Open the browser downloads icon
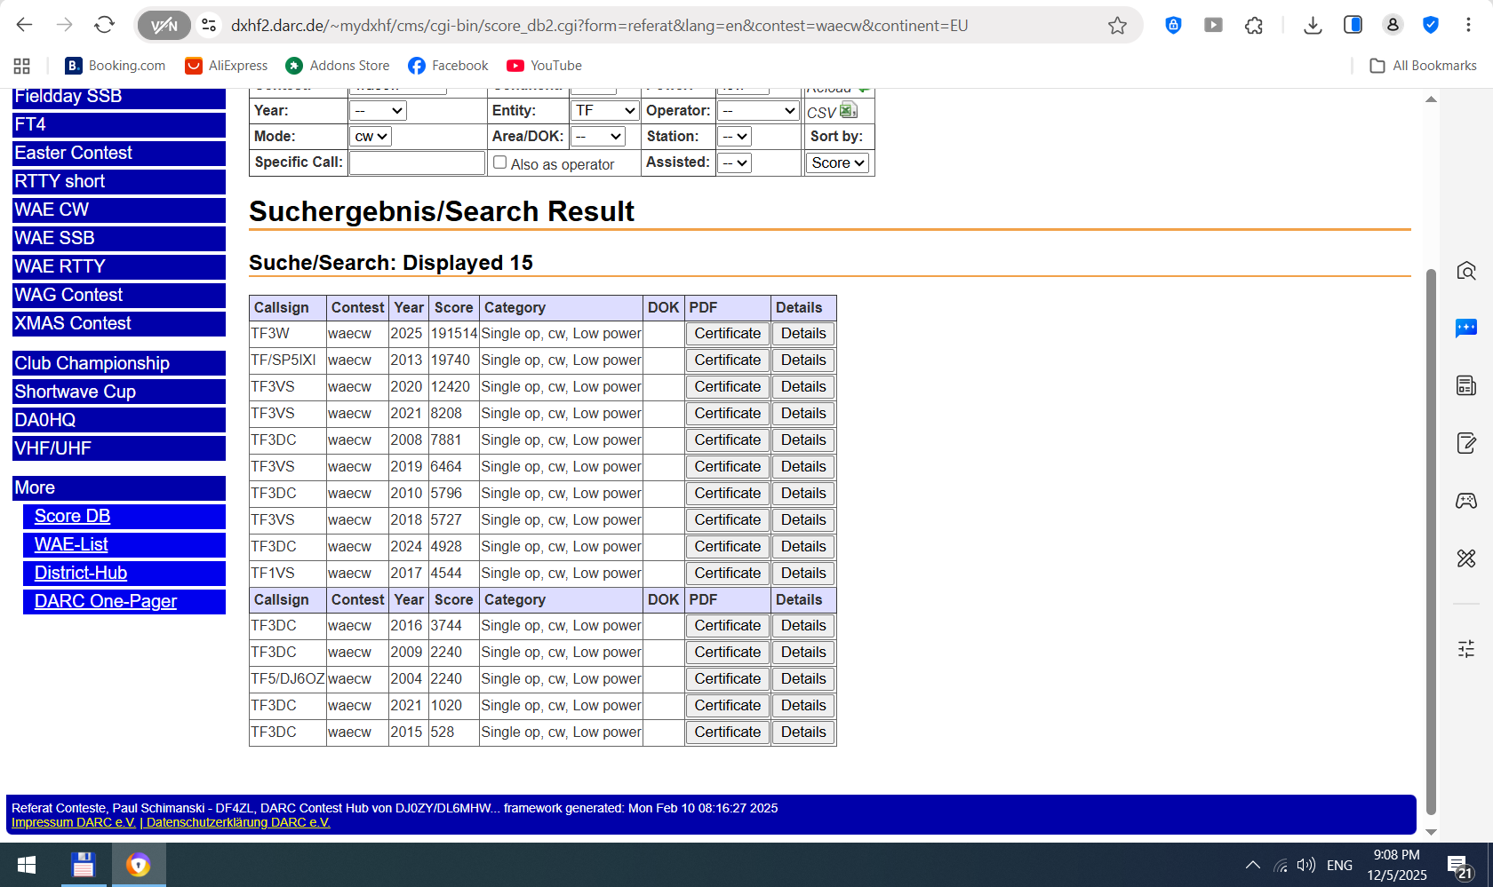This screenshot has height=887, width=1493. [x=1313, y=26]
